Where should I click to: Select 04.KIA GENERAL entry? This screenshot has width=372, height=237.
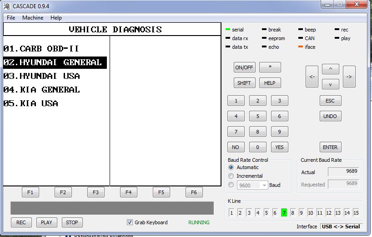(x=41, y=90)
